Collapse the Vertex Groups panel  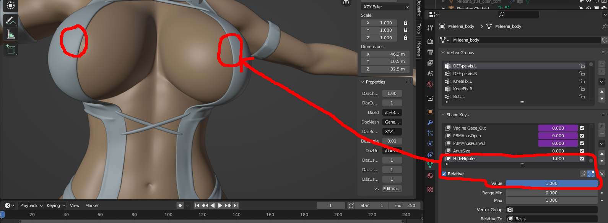(x=443, y=53)
